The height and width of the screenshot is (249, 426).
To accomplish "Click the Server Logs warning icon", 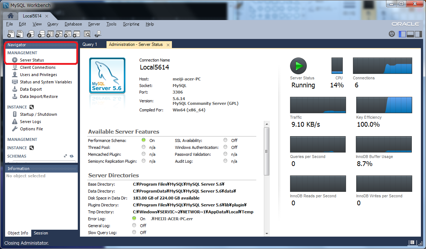I will (15, 121).
